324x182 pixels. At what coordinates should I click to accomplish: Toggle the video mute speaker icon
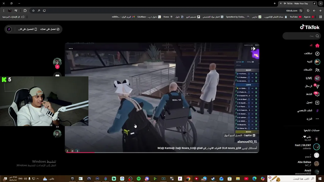253,49
